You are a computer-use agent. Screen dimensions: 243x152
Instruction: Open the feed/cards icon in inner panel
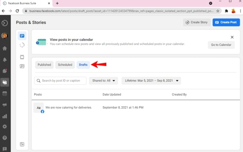(22, 57)
